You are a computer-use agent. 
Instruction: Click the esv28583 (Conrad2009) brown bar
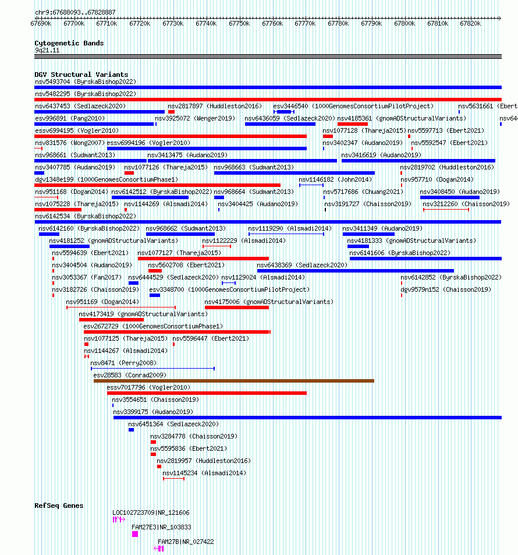234,381
